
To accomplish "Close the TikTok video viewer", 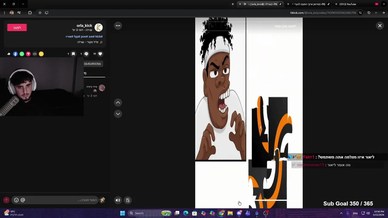I will [380, 26].
